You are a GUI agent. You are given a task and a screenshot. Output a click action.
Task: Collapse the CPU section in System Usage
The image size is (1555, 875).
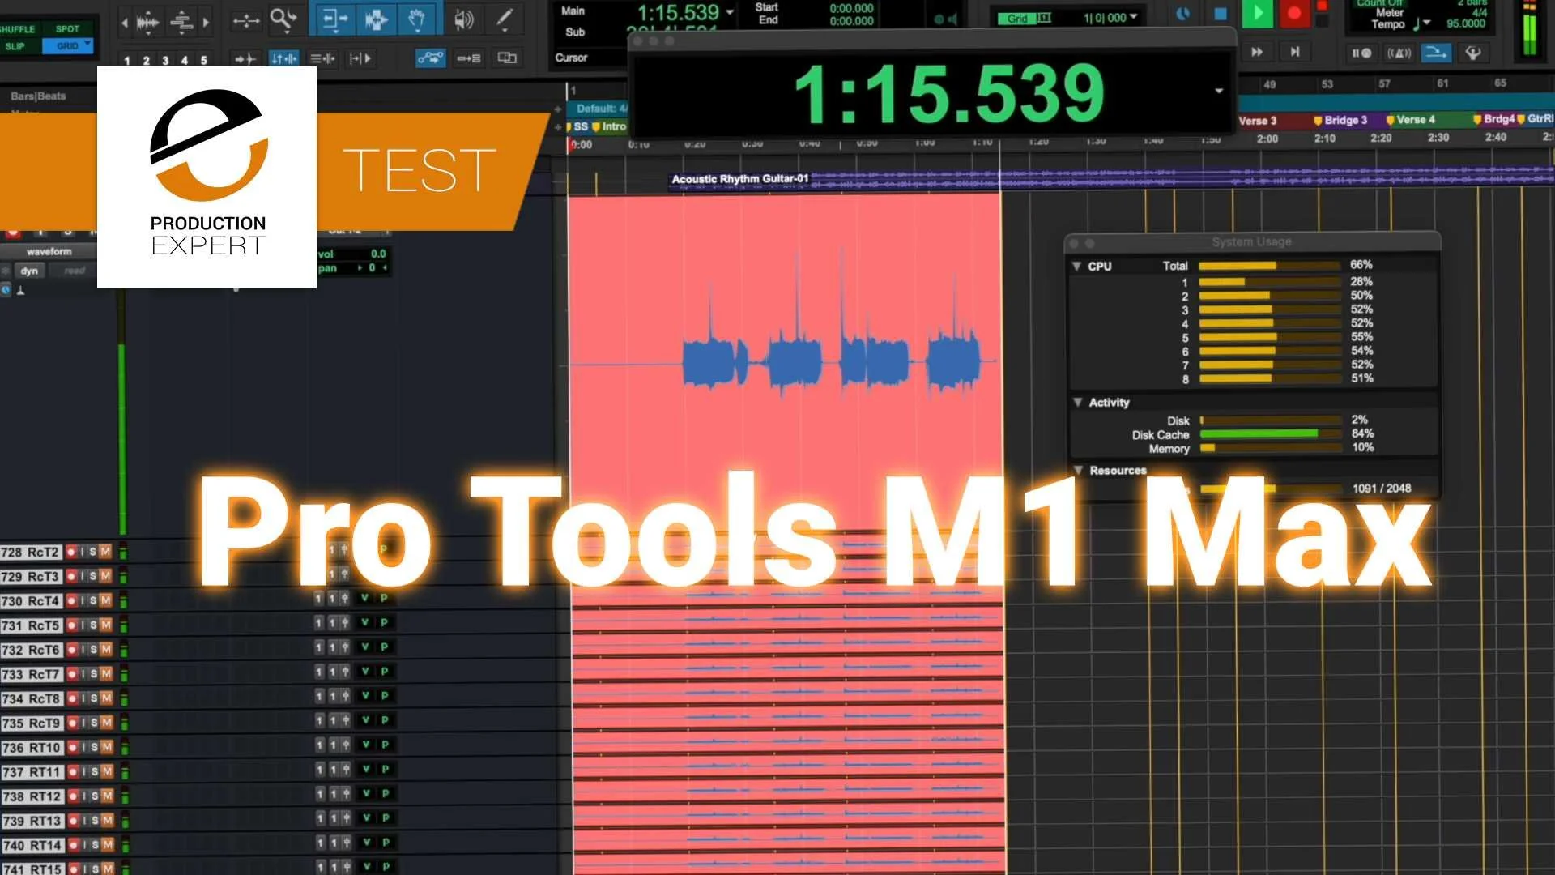pyautogui.click(x=1076, y=266)
